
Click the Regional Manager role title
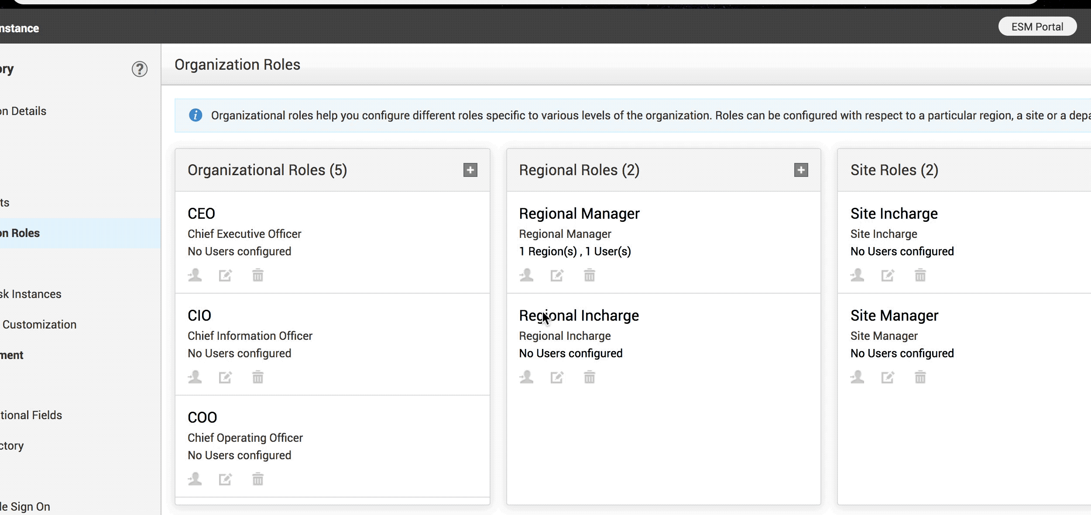click(x=579, y=213)
